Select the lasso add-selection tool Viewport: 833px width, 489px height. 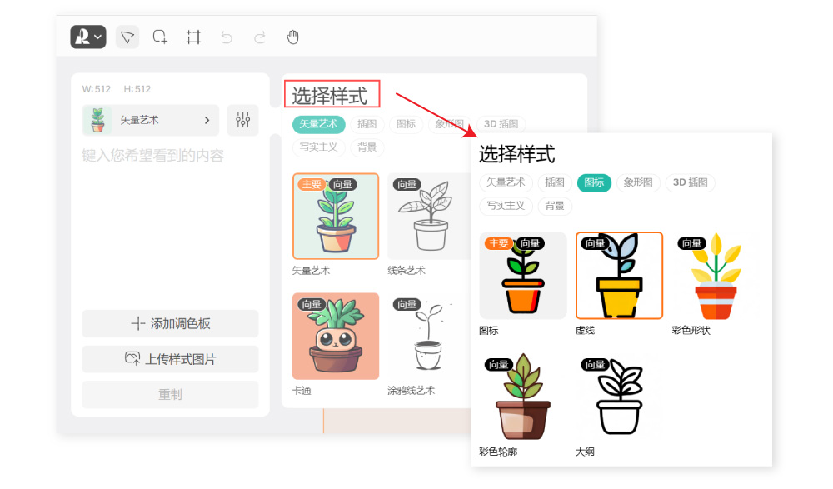160,37
